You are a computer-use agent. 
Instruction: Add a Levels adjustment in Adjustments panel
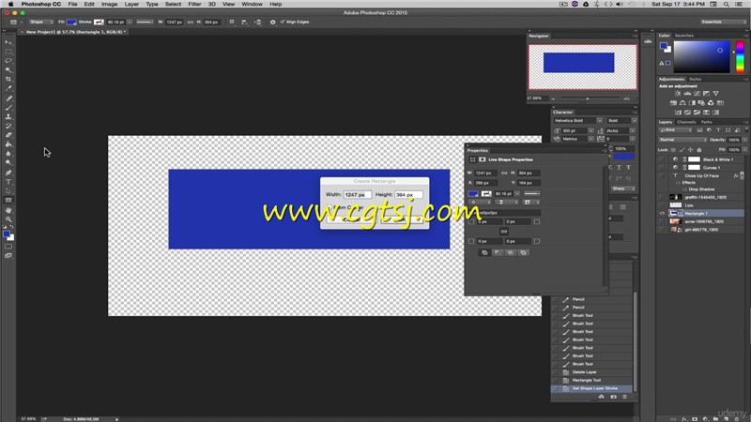(x=687, y=94)
